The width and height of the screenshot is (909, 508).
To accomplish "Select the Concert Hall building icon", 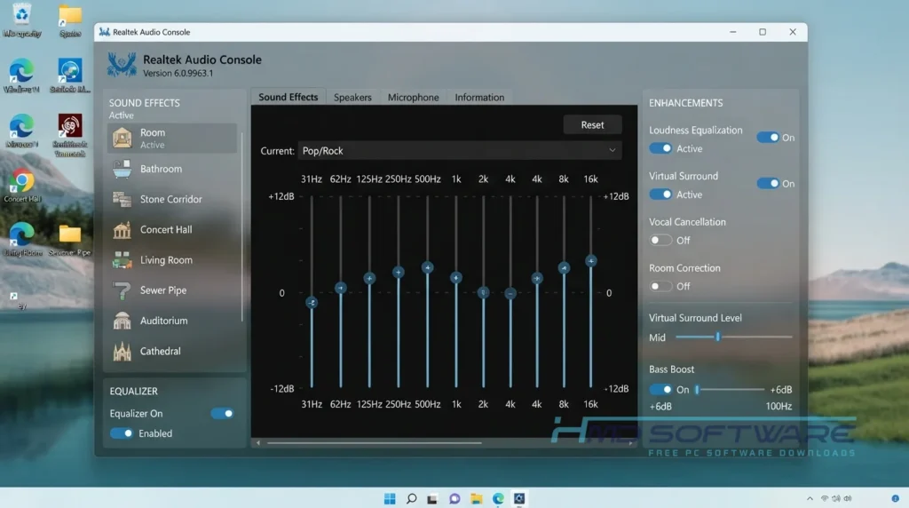I will [122, 230].
